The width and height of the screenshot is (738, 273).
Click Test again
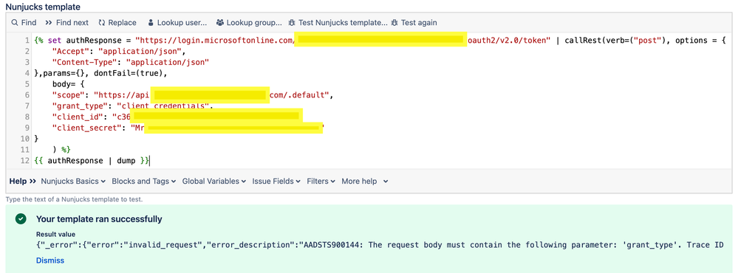click(414, 23)
